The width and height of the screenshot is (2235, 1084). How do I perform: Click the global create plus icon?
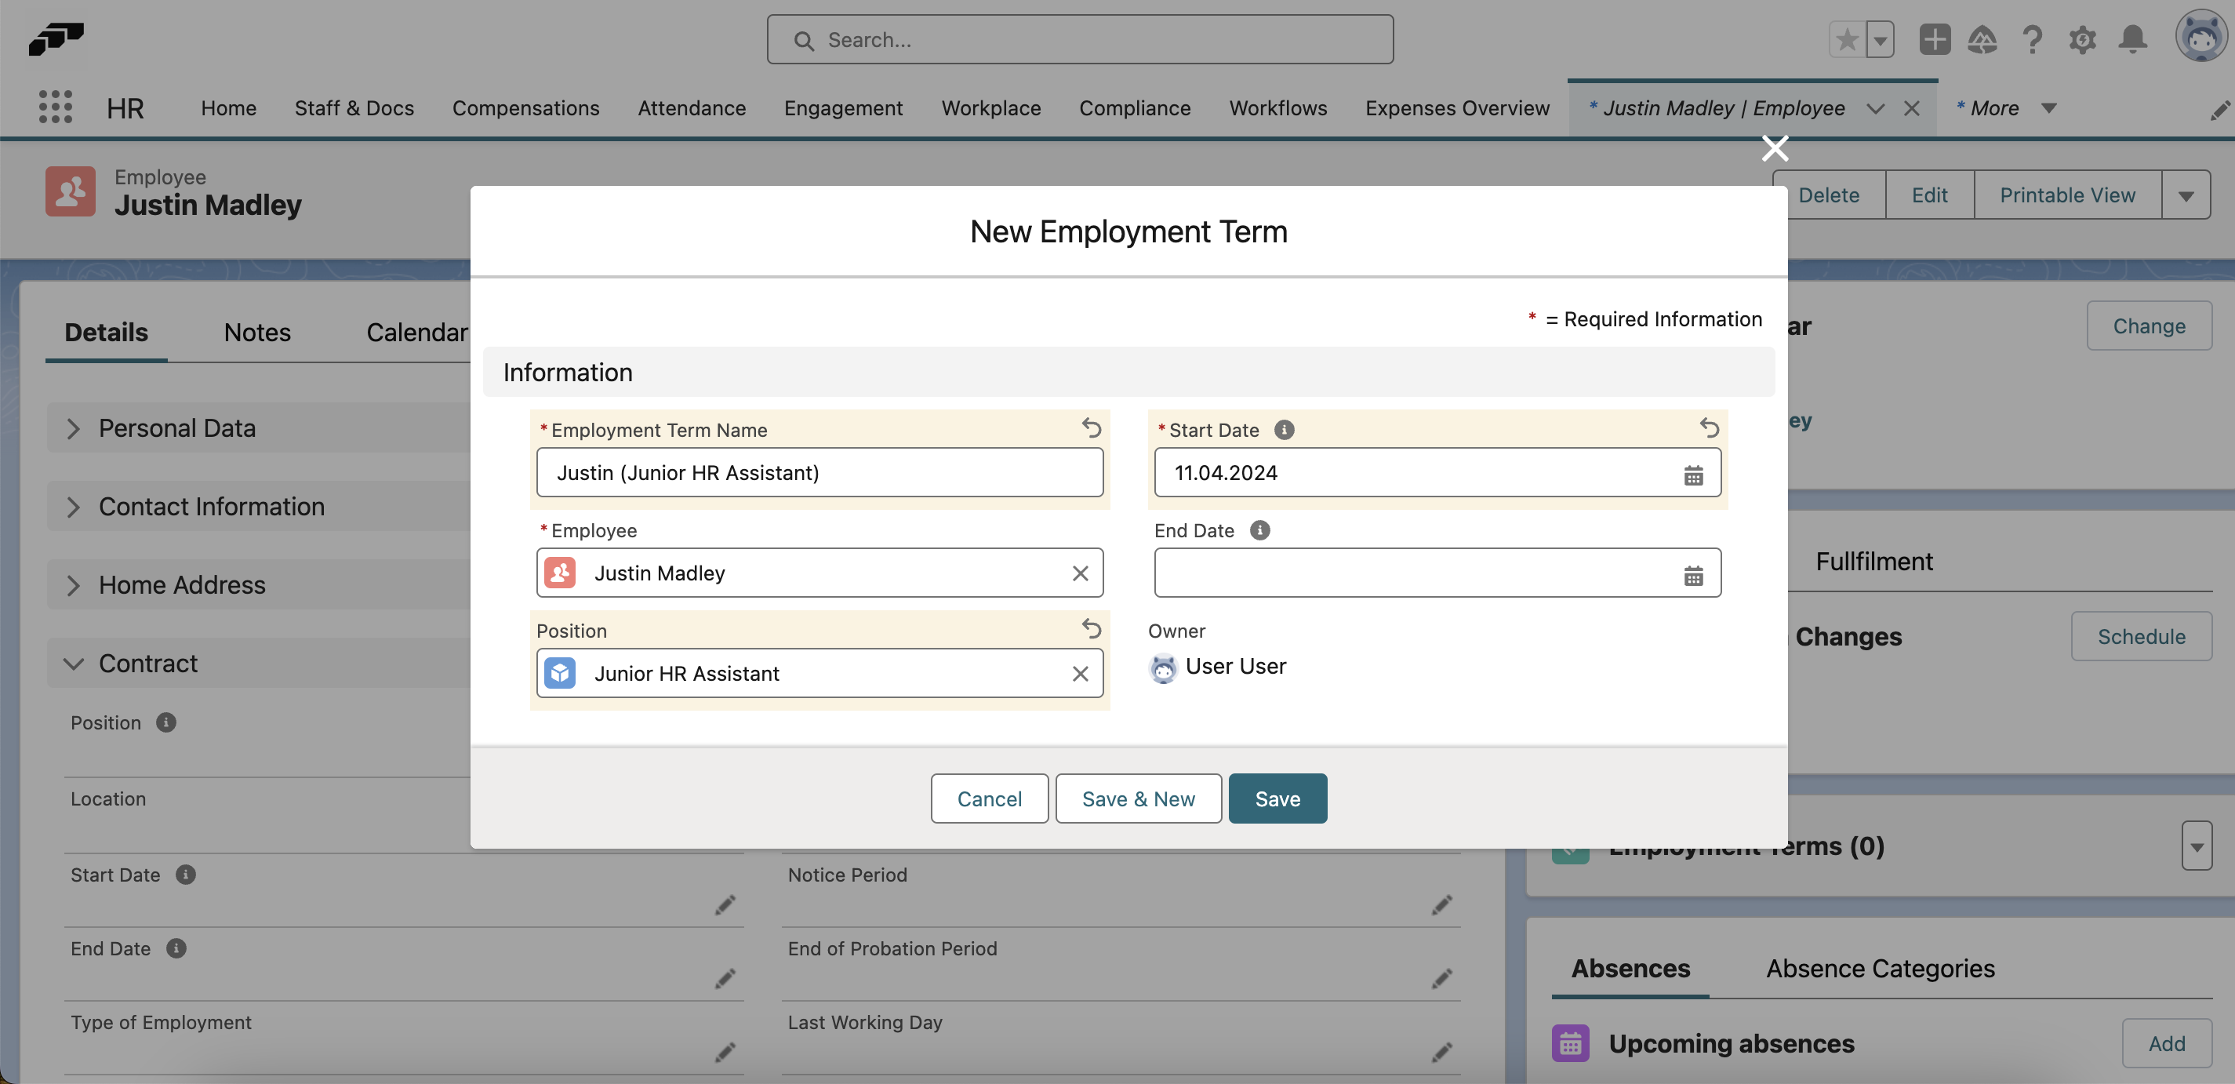tap(1934, 39)
